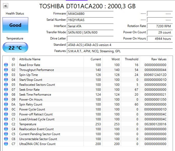This screenshot has width=175, height=151.
Task: Click the 22 °C temperature indicator
Action: point(15,48)
